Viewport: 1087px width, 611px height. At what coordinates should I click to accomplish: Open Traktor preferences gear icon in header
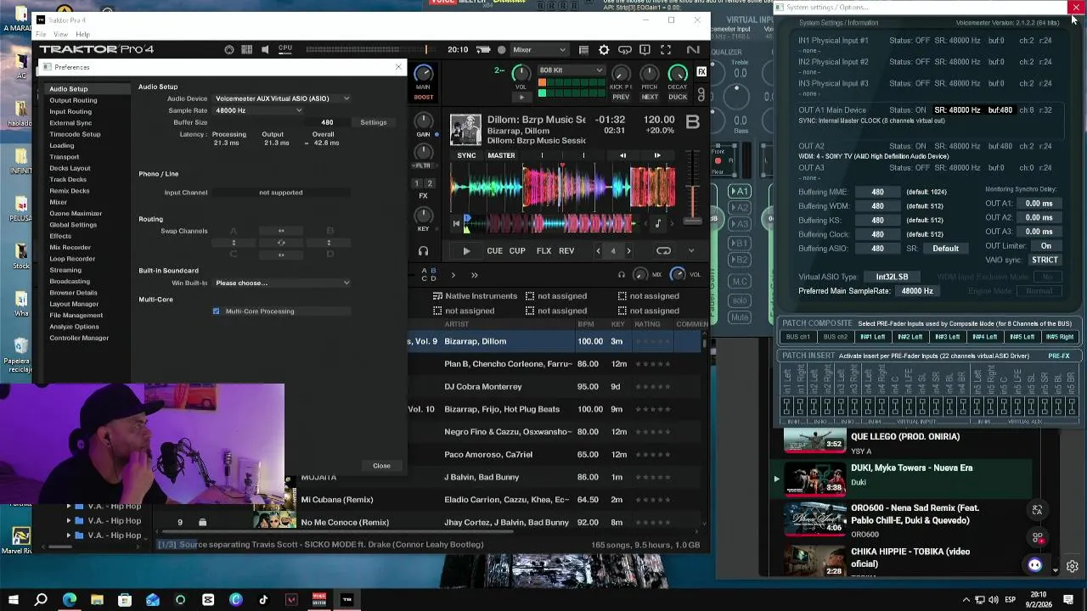pyautogui.click(x=604, y=50)
